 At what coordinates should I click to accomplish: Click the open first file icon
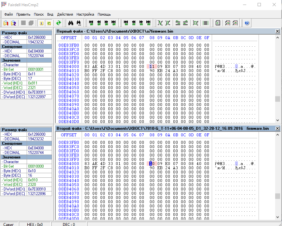(x=6, y=23)
